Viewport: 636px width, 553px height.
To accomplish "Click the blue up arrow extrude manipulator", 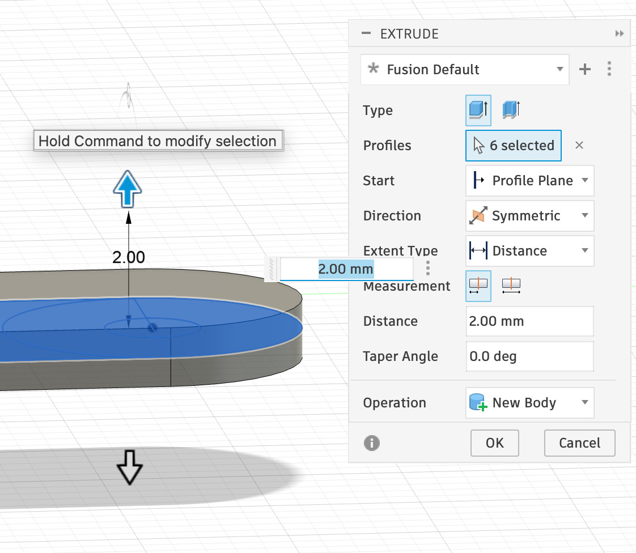I will click(x=126, y=189).
